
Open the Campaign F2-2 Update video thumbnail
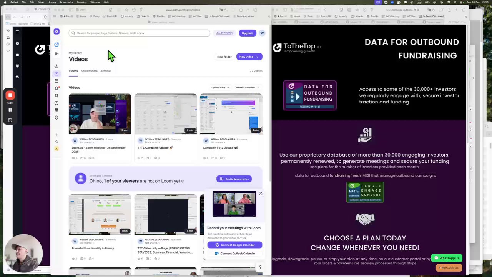click(231, 114)
